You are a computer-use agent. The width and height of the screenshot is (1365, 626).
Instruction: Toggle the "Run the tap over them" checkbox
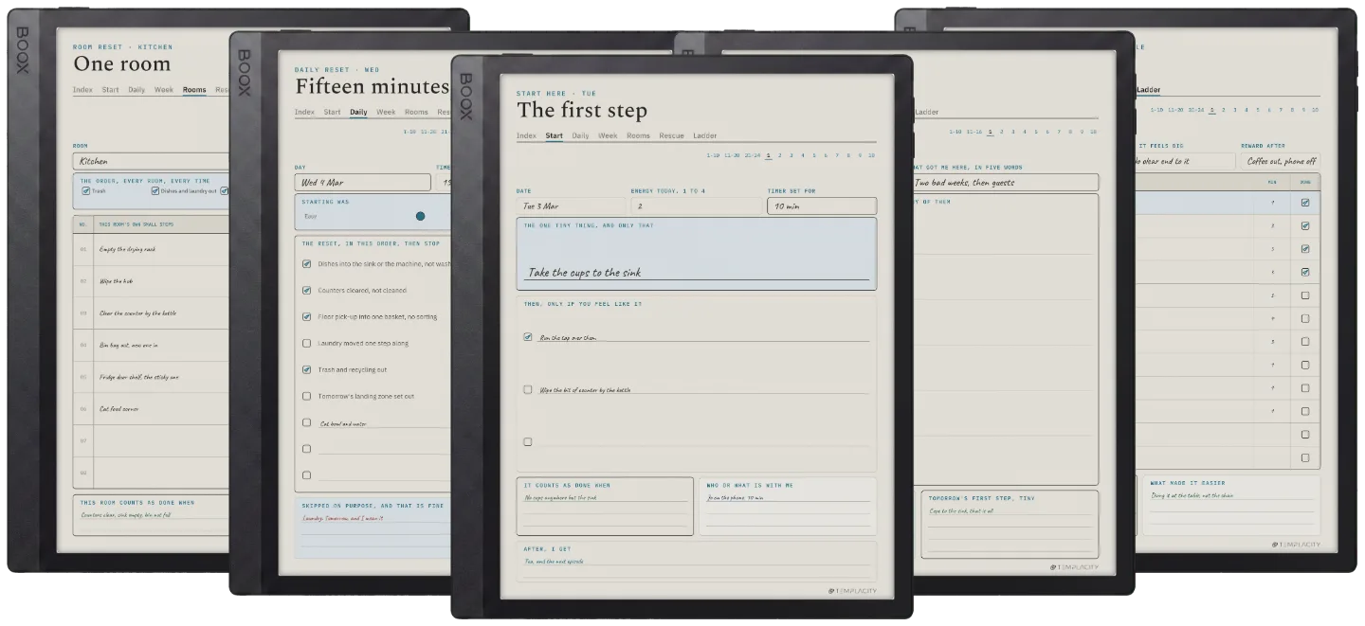point(528,336)
